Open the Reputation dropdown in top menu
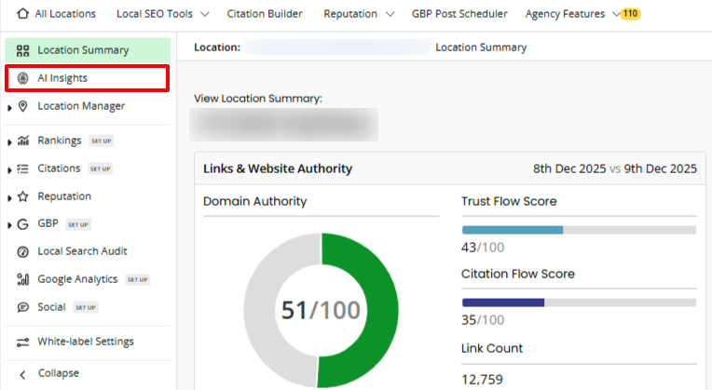Viewport: 712px width, 390px height. 359,14
